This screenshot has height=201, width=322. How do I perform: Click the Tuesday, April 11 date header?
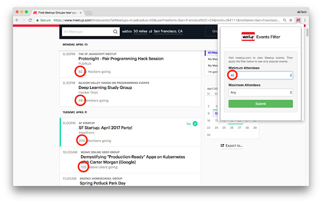pos(75,112)
